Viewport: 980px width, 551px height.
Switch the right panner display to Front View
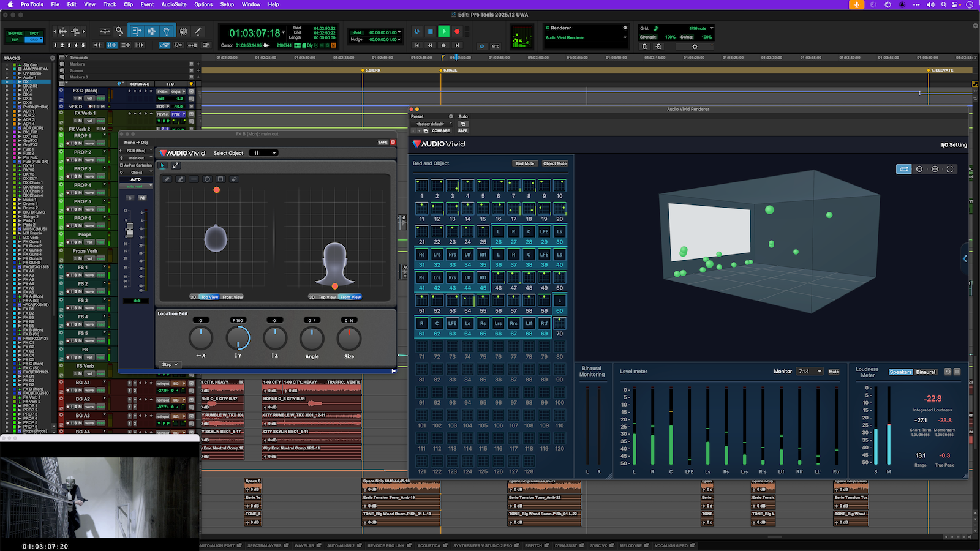click(350, 297)
